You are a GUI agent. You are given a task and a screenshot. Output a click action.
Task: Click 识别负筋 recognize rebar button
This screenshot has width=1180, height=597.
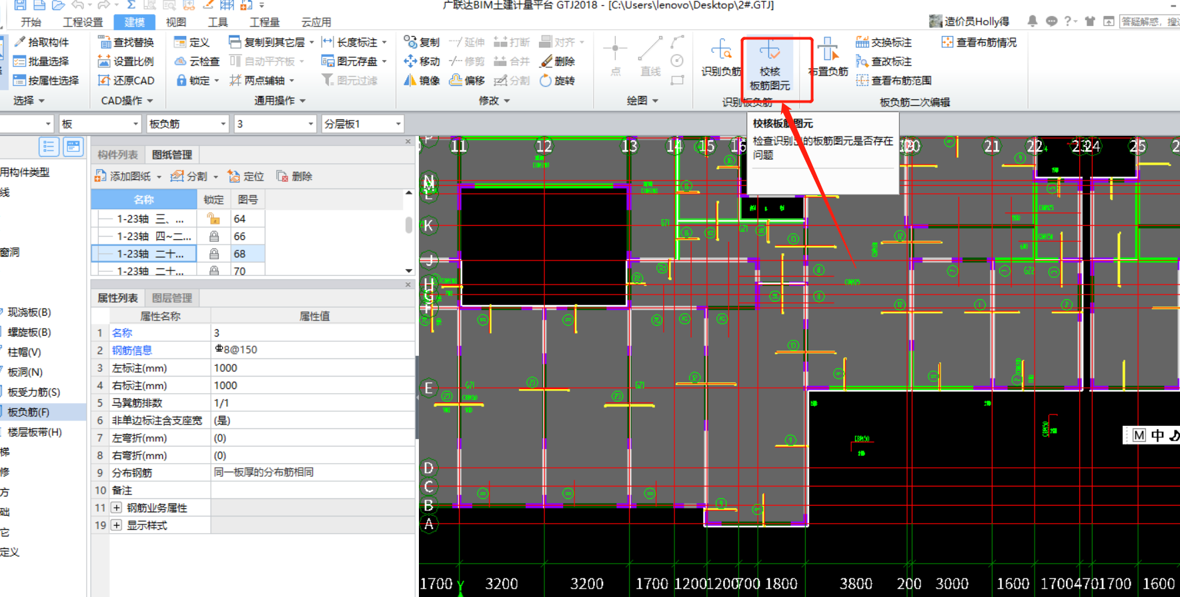[x=721, y=59]
